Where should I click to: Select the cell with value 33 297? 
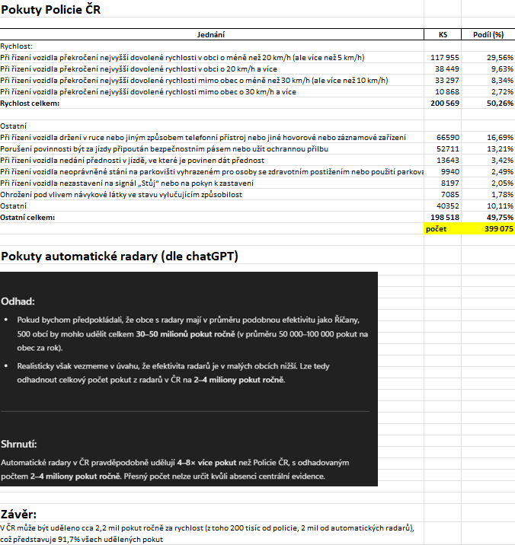pyautogui.click(x=443, y=80)
